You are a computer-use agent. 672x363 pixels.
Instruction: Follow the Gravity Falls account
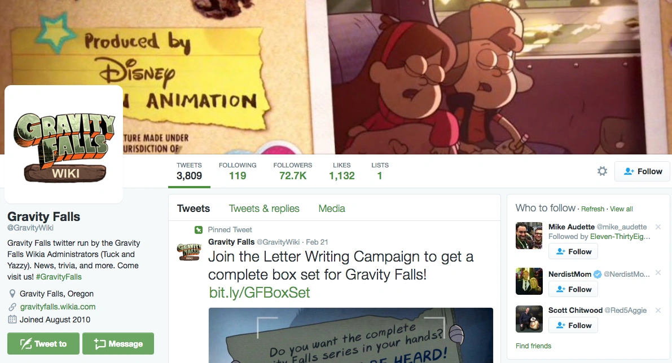[x=643, y=171]
